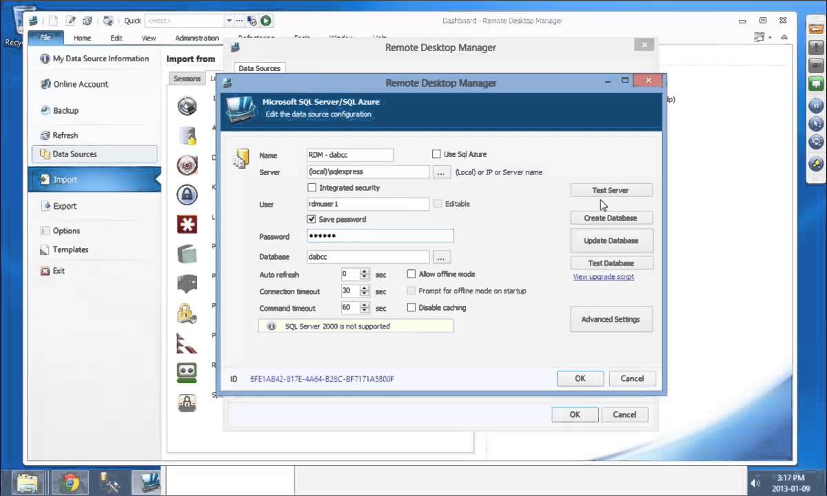The image size is (827, 496).
Task: Click the highlighter pen icon in recorder sidebar
Action: pyautogui.click(x=816, y=165)
